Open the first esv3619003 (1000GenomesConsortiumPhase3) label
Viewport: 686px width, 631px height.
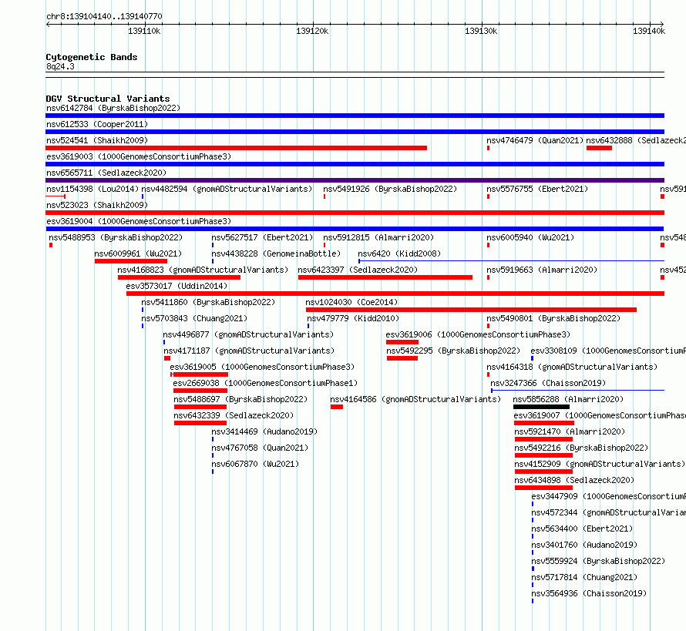(139, 156)
